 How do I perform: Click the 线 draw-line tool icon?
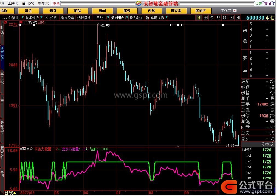[218, 18]
